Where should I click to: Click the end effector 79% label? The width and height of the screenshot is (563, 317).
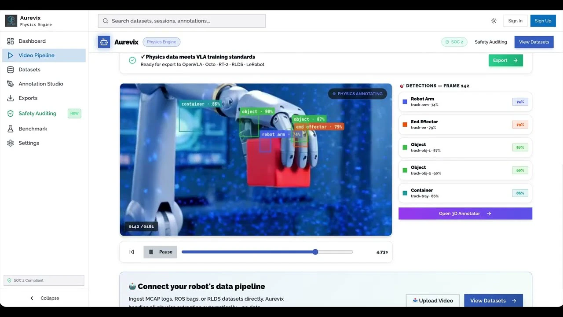(319, 127)
